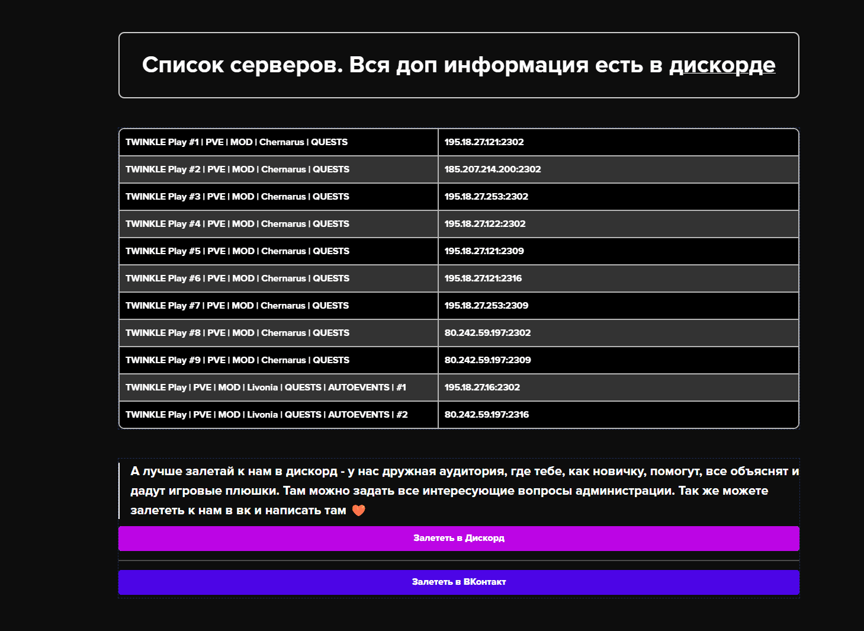
Task: Select TWINKLE Play #7 Chernarus server name
Action: point(237,306)
